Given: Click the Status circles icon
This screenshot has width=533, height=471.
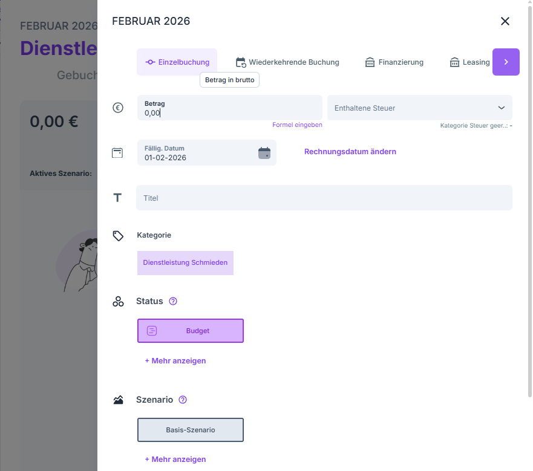Looking at the screenshot, I should tap(118, 301).
